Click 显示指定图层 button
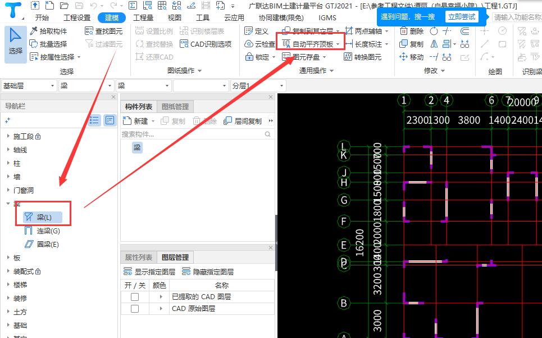The height and width of the screenshot is (338, 542). (x=149, y=272)
